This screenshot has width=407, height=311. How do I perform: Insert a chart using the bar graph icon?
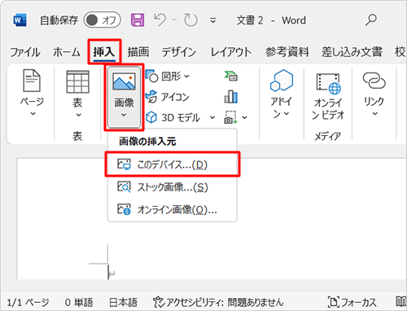point(231,97)
